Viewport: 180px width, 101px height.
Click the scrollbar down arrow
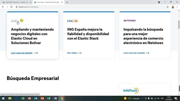(x=179, y=95)
